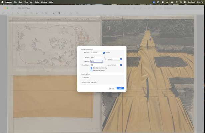Click the blue circular menu bar icon
This screenshot has width=205, height=133.
(153, 2)
